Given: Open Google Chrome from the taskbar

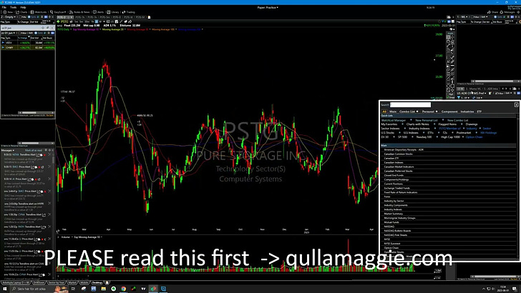Looking at the screenshot, I should click(x=124, y=289).
